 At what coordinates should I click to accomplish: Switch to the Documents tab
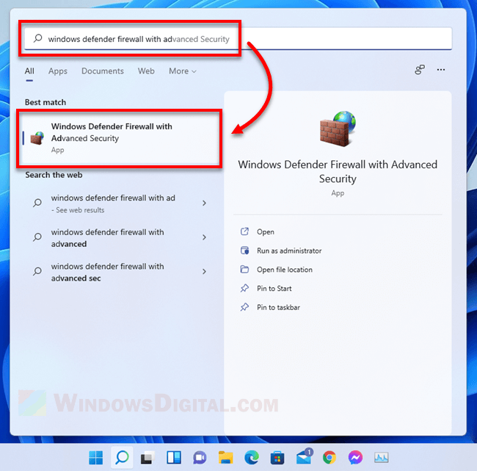point(103,71)
